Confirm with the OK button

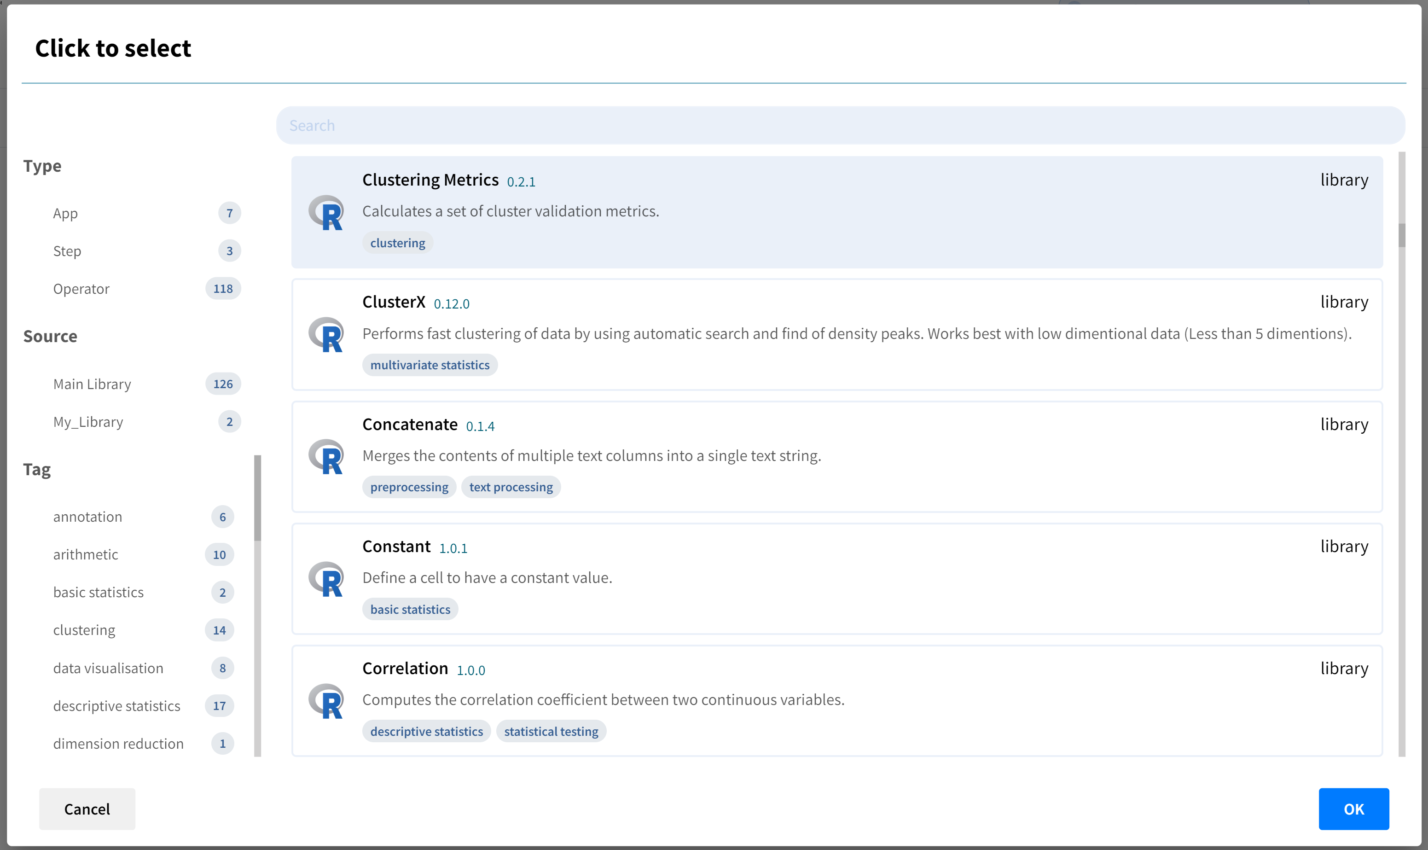(1353, 809)
